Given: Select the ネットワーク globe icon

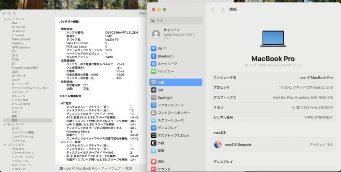Looking at the screenshot, I should tap(153, 64).
